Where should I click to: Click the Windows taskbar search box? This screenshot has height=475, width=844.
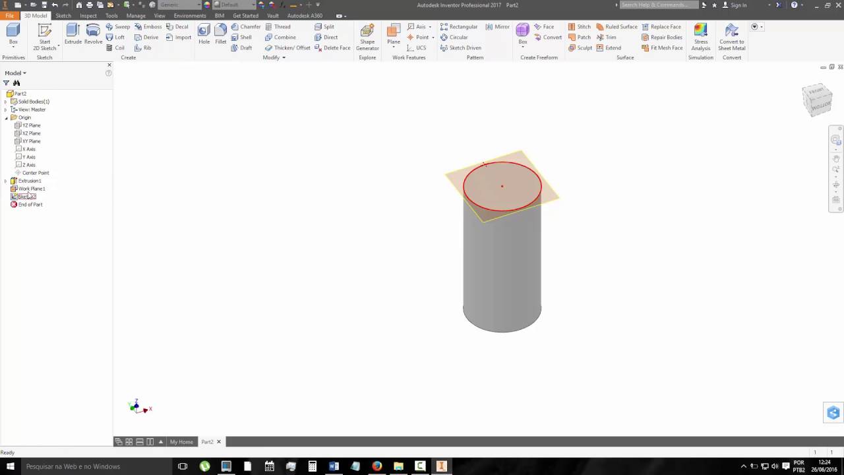coord(96,466)
